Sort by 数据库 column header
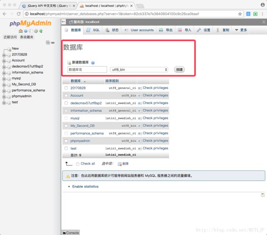The height and width of the screenshot is (235, 267). click(x=76, y=81)
